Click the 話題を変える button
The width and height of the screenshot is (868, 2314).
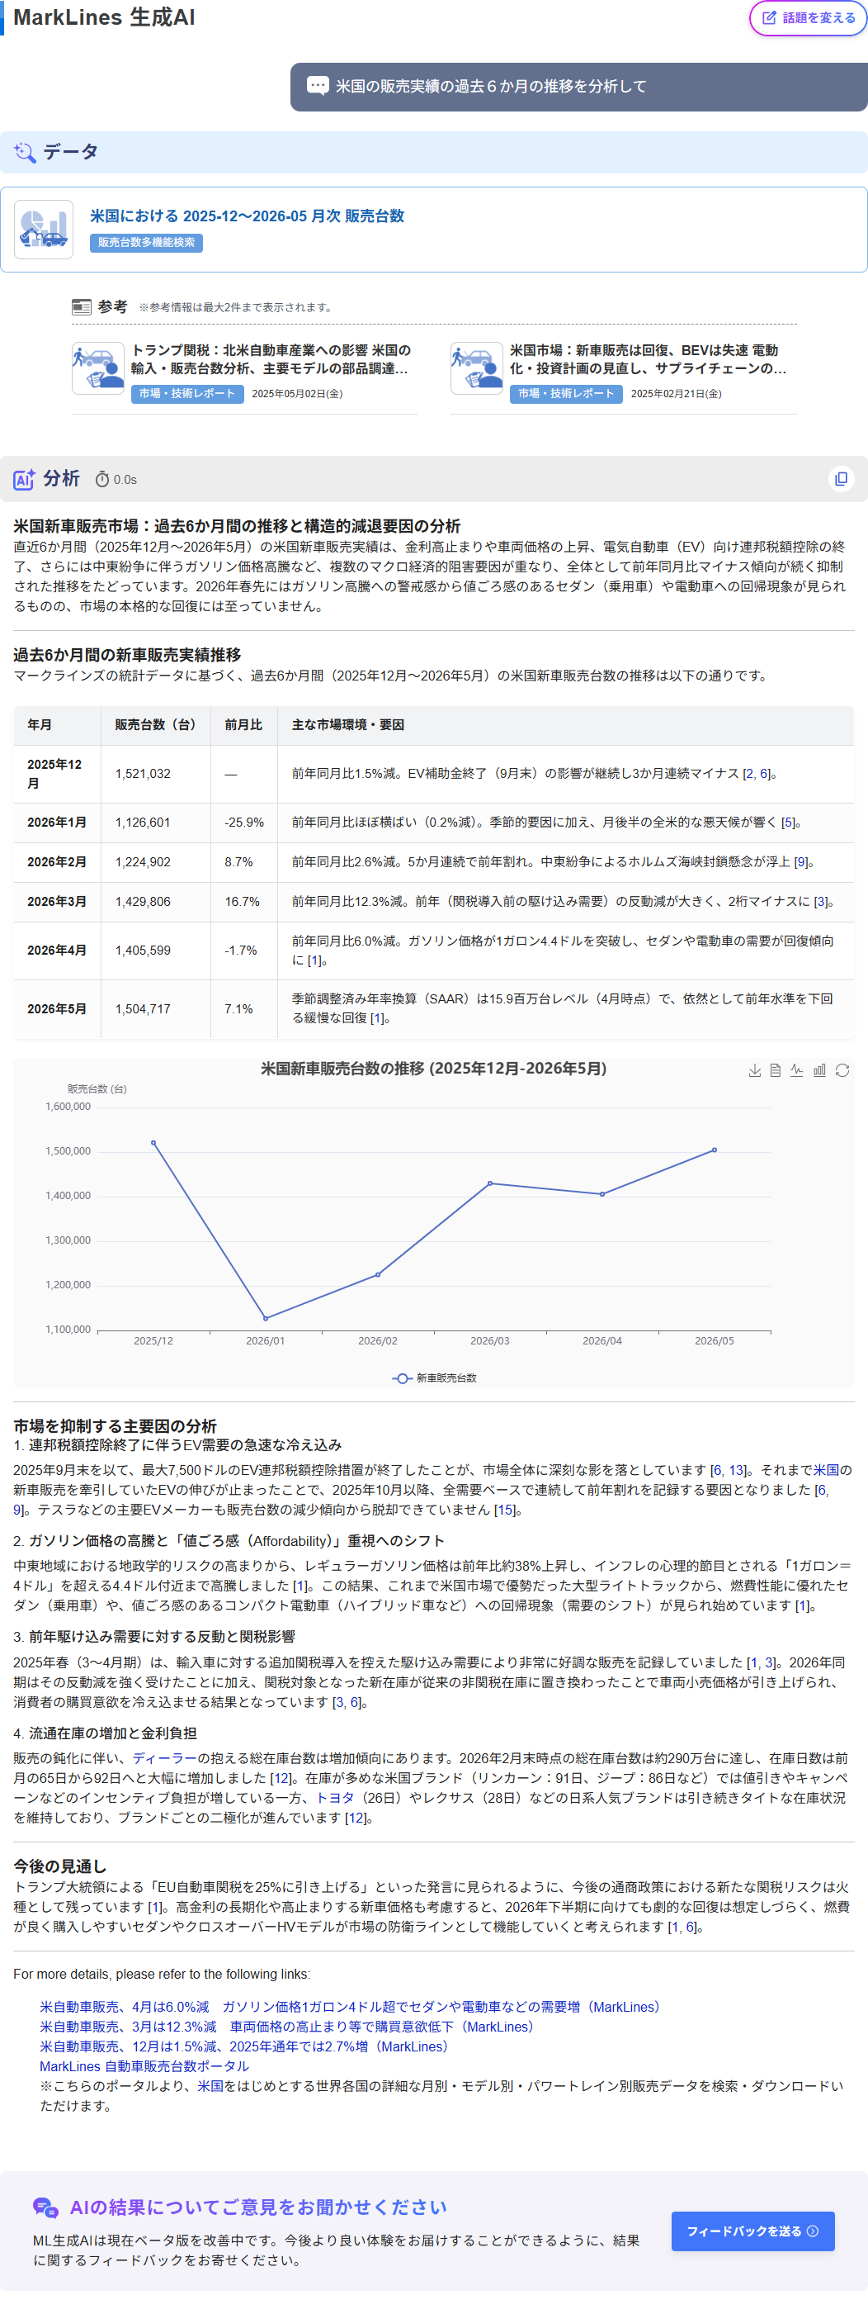coord(808,18)
